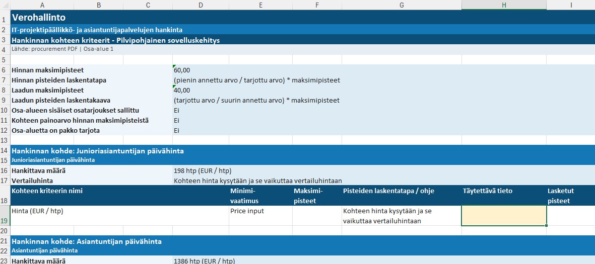Click the Verohallinto title cell
Screen dimensions: 595x264
point(302,18)
